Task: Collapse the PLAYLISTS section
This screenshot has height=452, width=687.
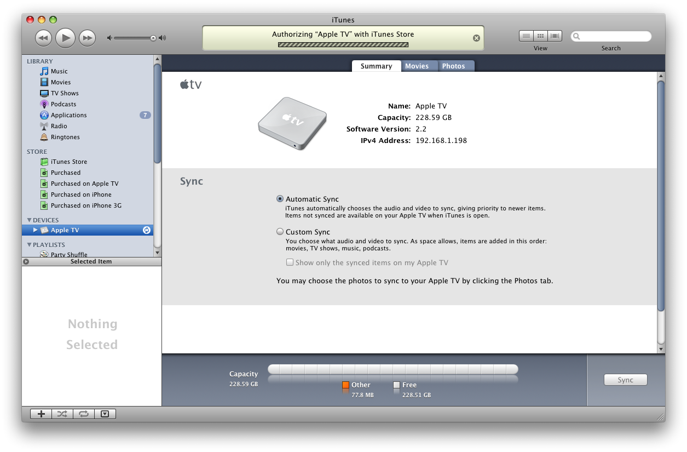Action: coord(29,245)
